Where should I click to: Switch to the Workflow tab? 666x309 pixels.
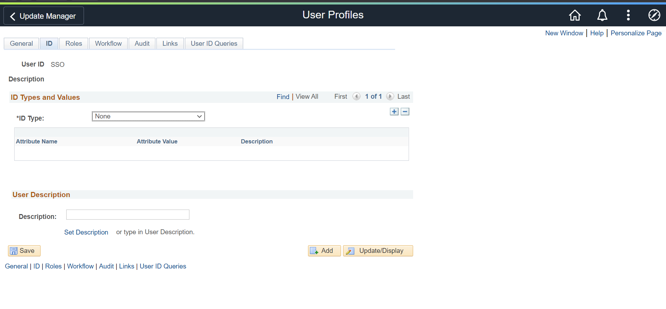point(109,44)
